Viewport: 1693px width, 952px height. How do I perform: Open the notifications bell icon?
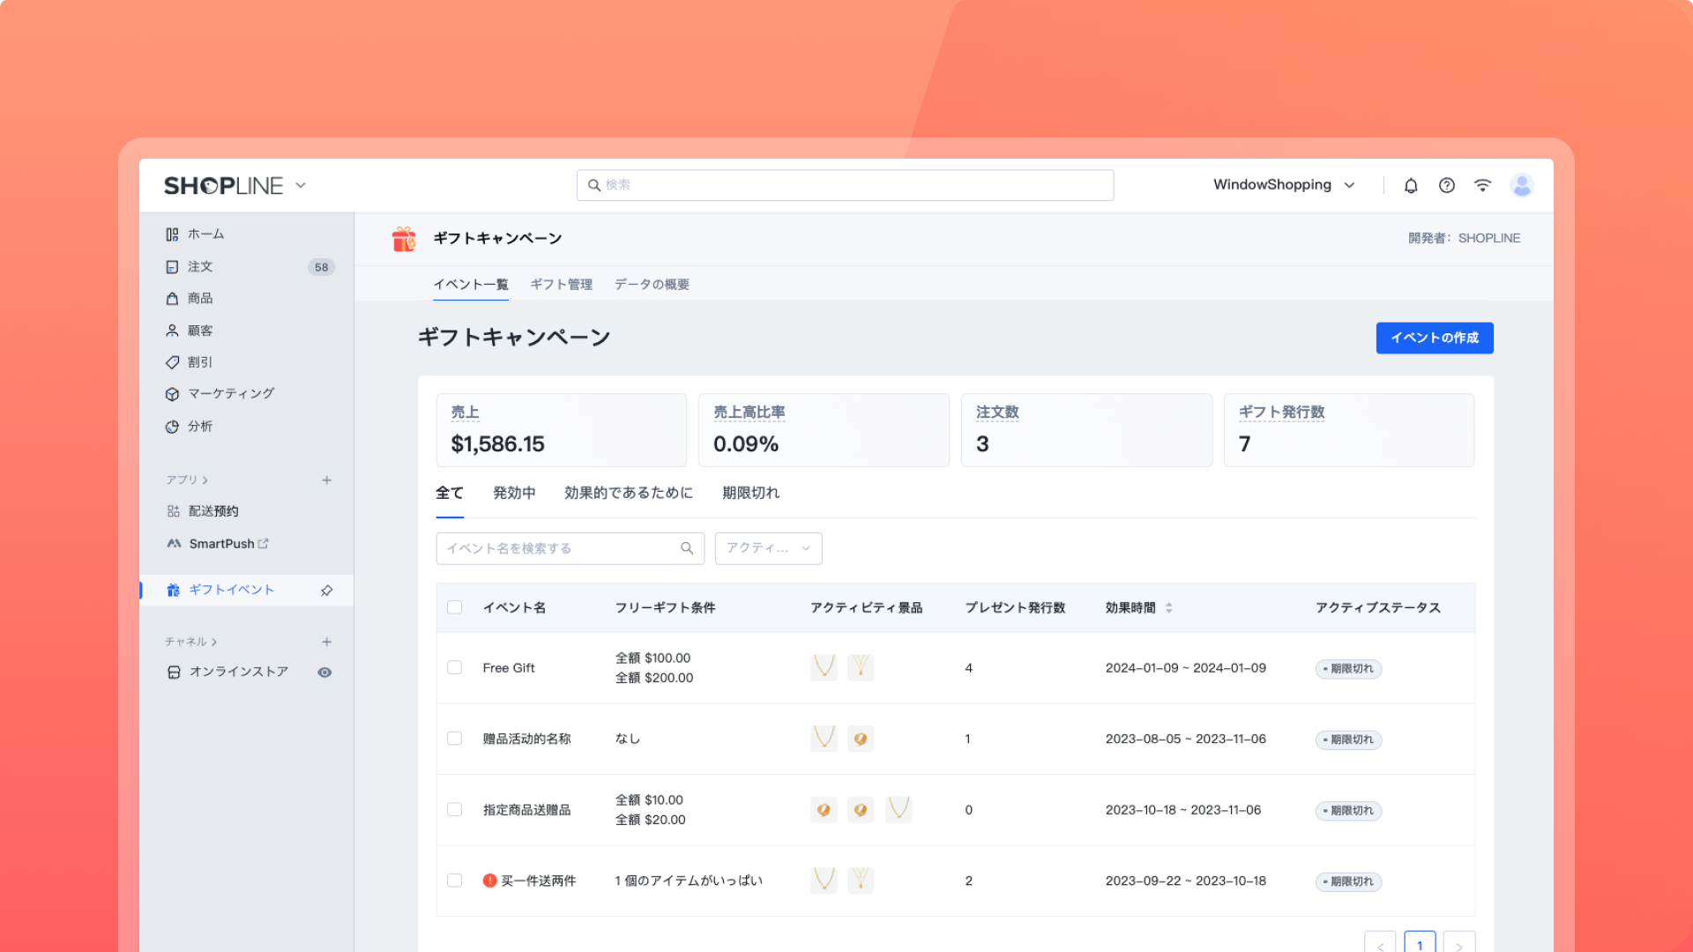1411,185
